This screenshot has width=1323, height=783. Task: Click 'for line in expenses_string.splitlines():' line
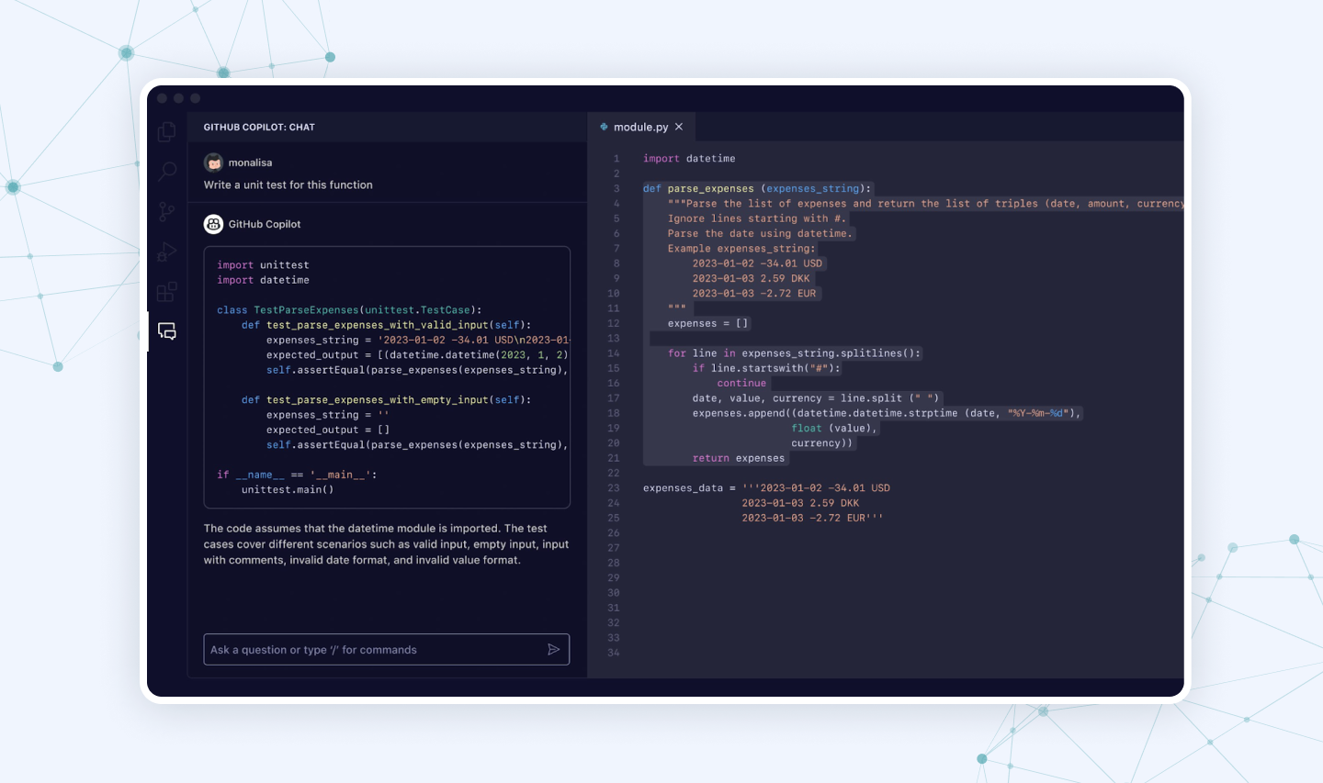pos(794,353)
